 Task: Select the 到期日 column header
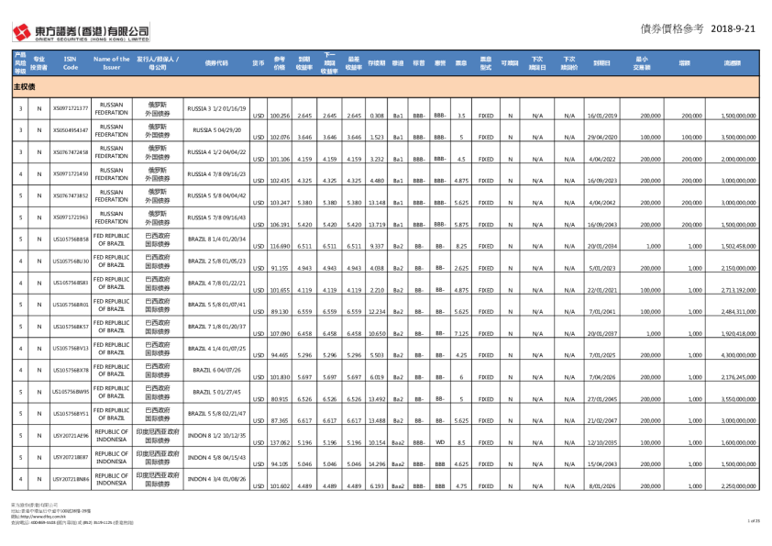coord(601,63)
